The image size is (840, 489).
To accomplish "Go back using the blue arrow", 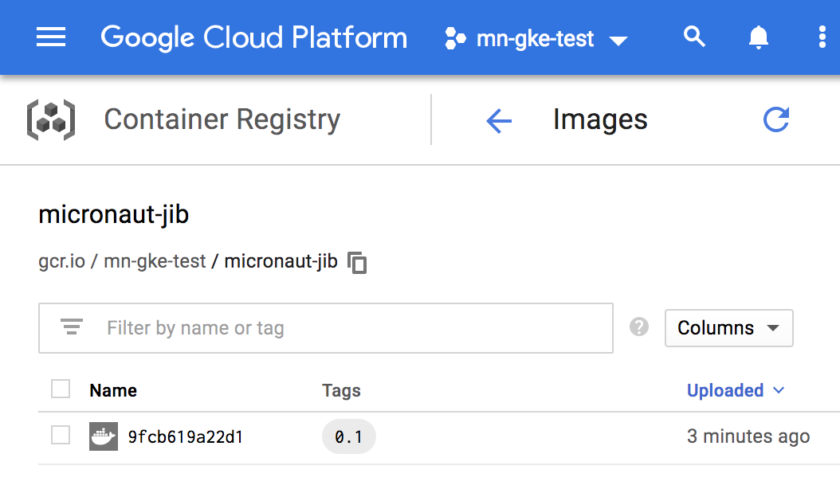I will [x=499, y=121].
